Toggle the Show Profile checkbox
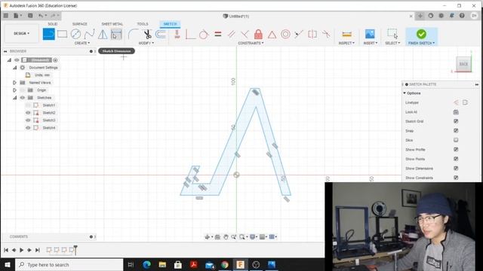Screen dimensions: 483x271 coord(456,149)
